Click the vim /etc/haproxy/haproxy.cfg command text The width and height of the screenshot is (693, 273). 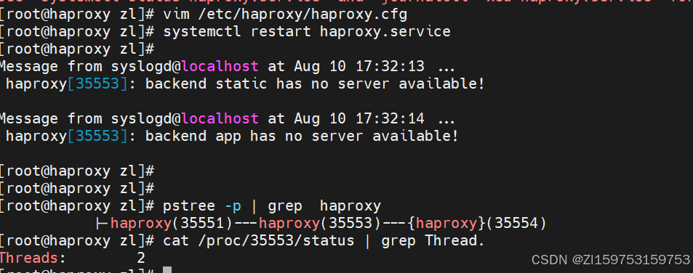pos(284,15)
